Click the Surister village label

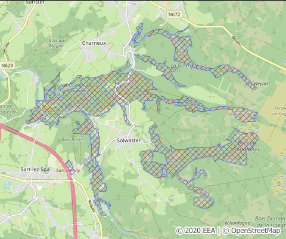tap(35, 2)
